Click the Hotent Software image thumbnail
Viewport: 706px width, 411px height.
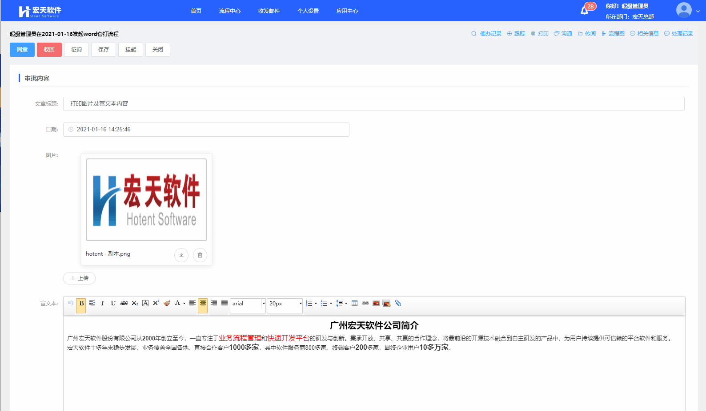tap(146, 200)
